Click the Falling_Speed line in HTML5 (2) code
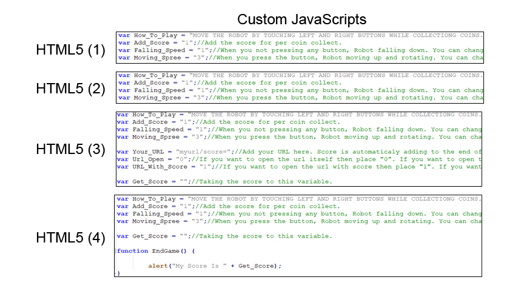 click(x=301, y=90)
